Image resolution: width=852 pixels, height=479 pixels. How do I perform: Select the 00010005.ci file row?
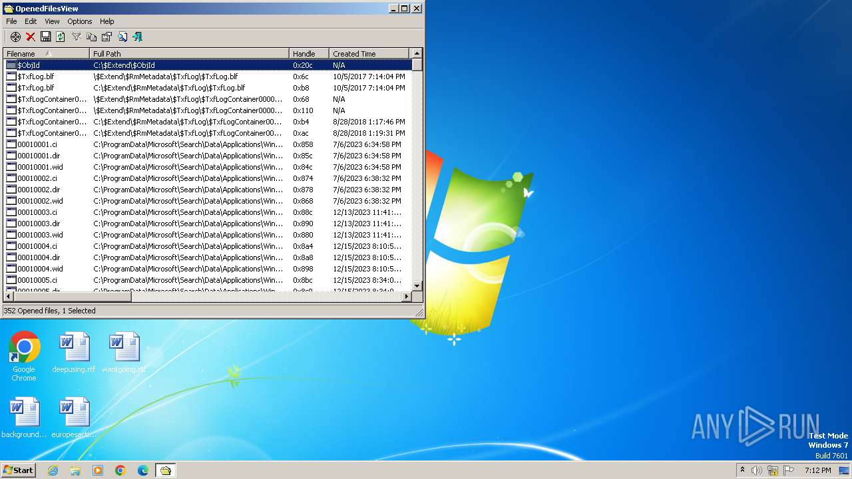[208, 280]
